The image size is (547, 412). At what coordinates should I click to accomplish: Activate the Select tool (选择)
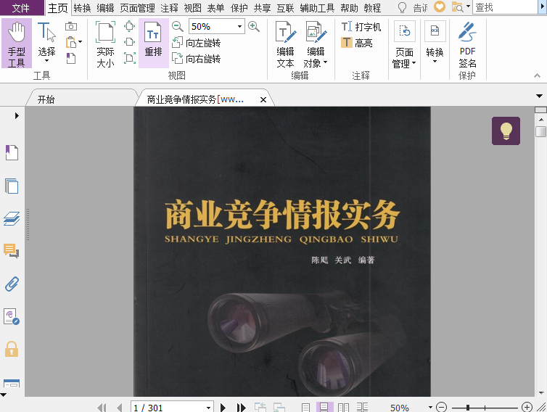(46, 44)
